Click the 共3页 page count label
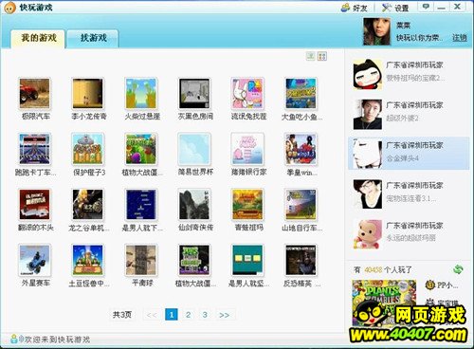The width and height of the screenshot is (474, 349). coord(122,315)
